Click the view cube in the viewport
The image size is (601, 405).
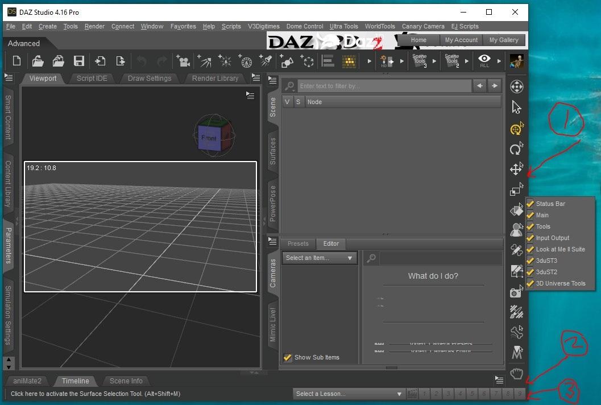pos(209,138)
